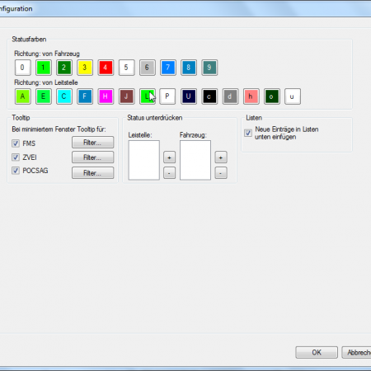Click the black lowercase c status swatch
The image size is (371, 371).
tap(209, 96)
